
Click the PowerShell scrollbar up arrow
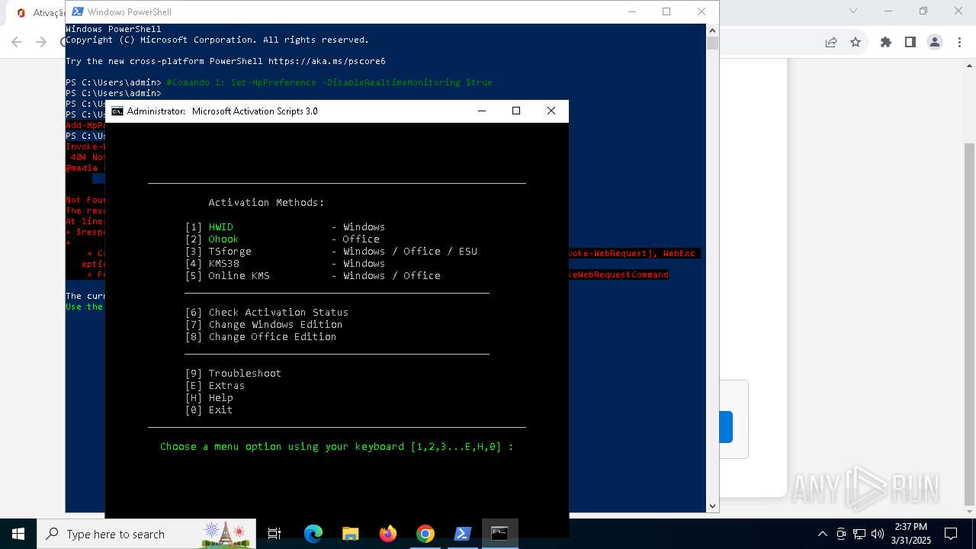coord(712,30)
